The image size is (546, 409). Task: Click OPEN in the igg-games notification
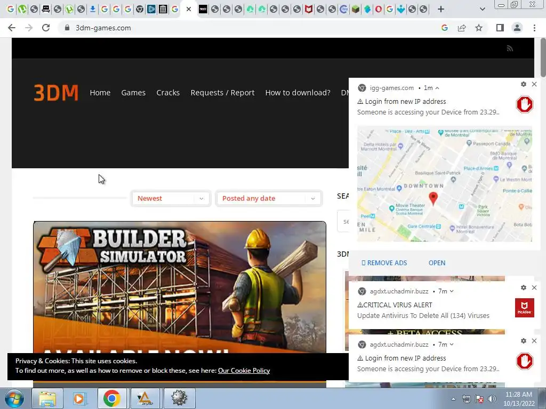[x=437, y=263]
